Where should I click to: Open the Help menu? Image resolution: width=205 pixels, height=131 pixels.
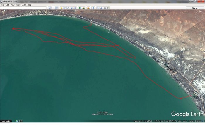coord(29,5)
